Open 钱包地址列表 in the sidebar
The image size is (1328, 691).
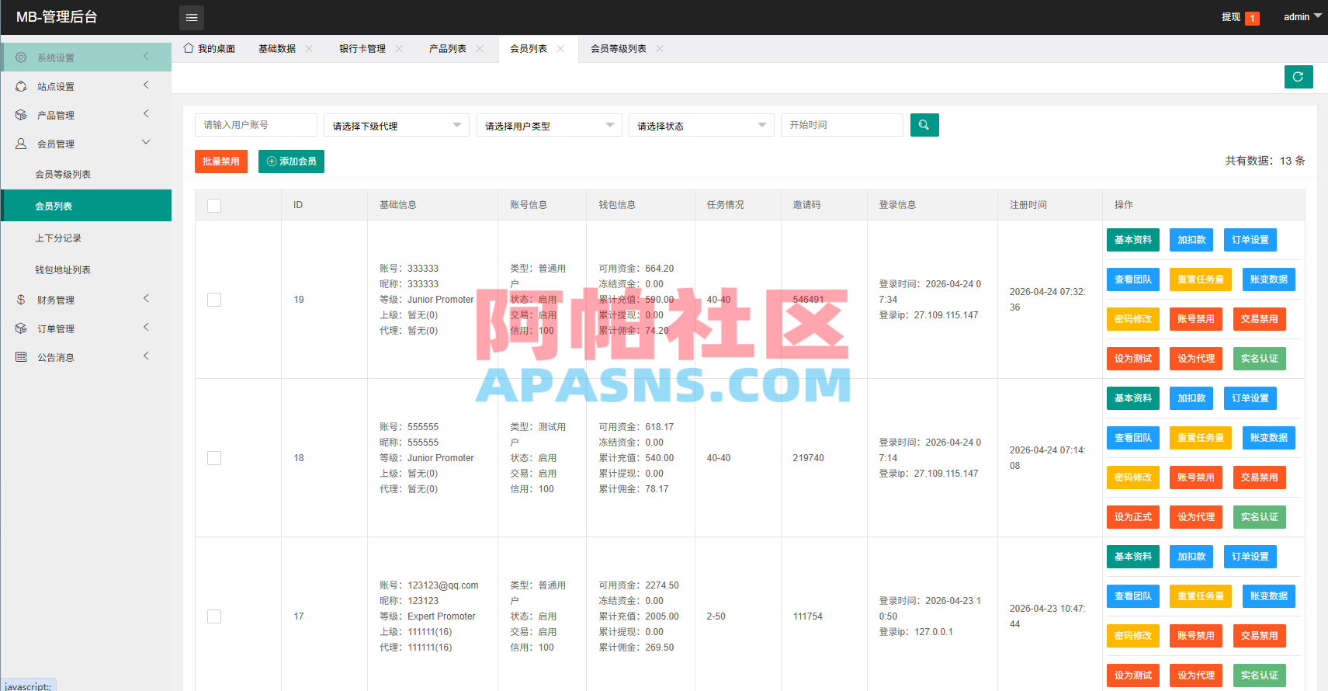(x=85, y=269)
